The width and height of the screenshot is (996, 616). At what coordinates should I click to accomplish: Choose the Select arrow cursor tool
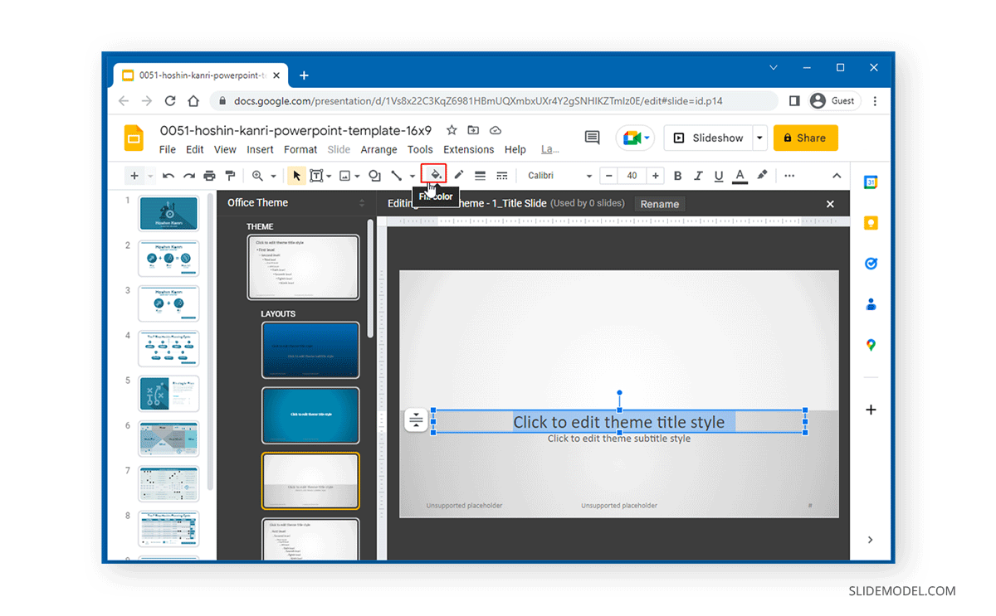point(296,176)
